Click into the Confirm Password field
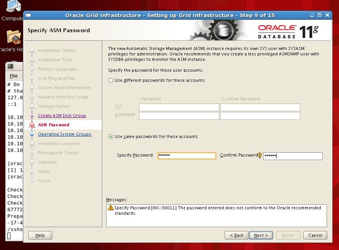This screenshot has width=339, height=250. 293,156
